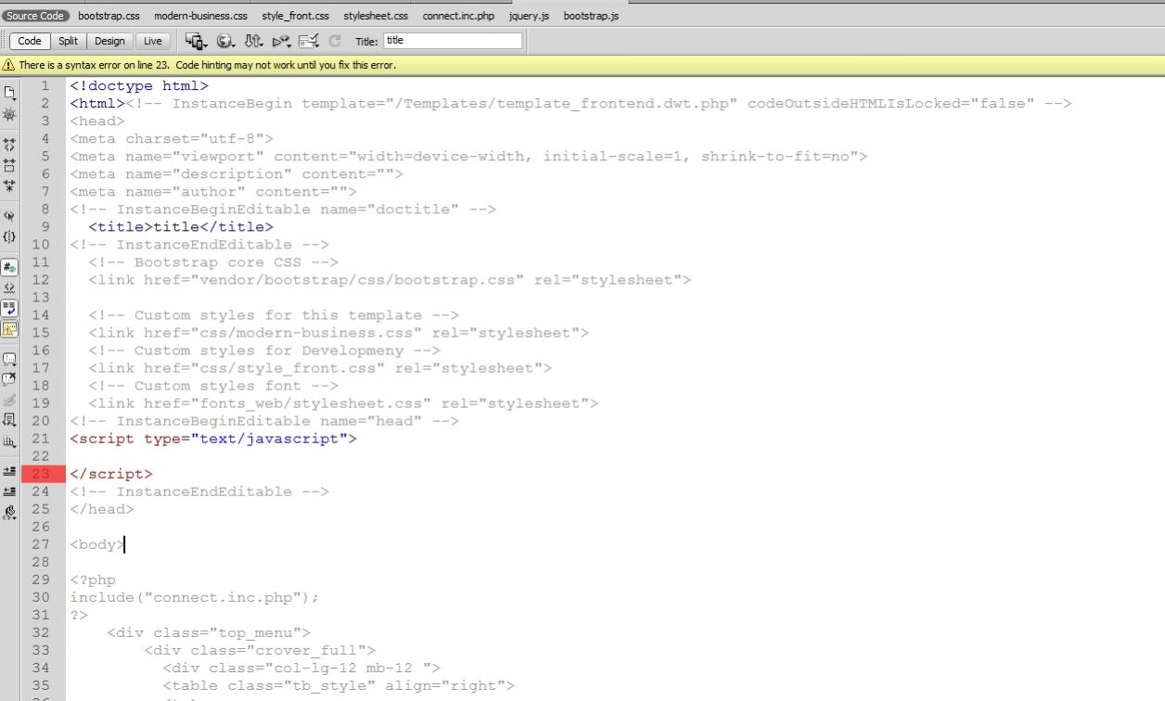Click the div class="top_menu" line
The height and width of the screenshot is (701, 1165).
coord(209,632)
